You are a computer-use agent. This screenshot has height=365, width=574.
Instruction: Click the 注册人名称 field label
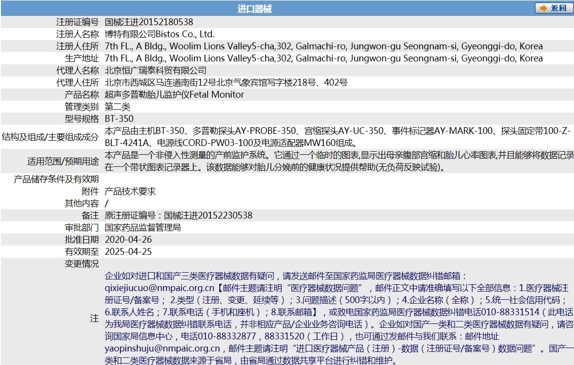tap(77, 34)
